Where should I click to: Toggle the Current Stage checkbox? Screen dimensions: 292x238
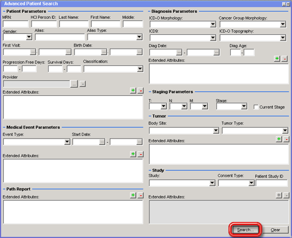(256, 107)
